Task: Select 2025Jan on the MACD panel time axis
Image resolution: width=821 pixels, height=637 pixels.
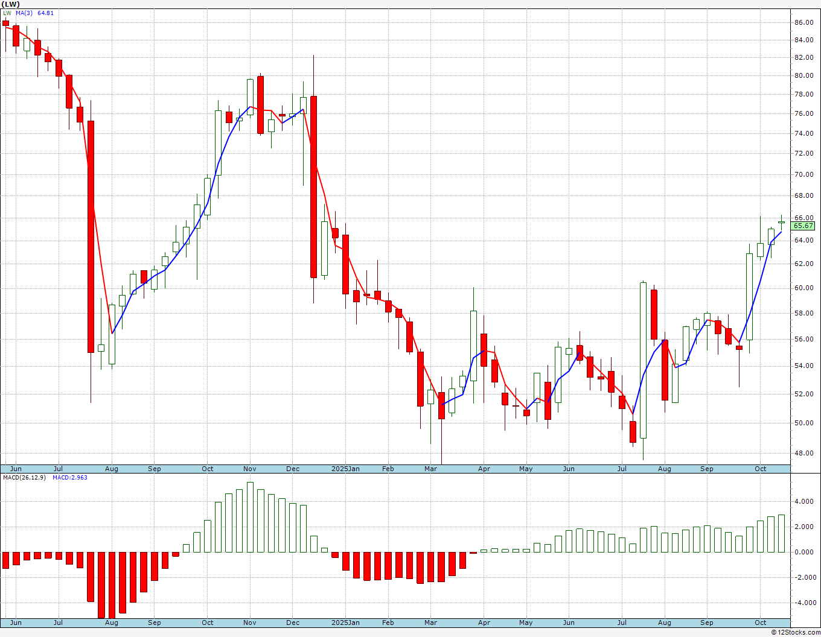Action: coord(346,623)
